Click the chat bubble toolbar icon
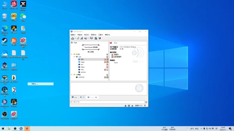This screenshot has width=234, height=131. (x=91, y=38)
